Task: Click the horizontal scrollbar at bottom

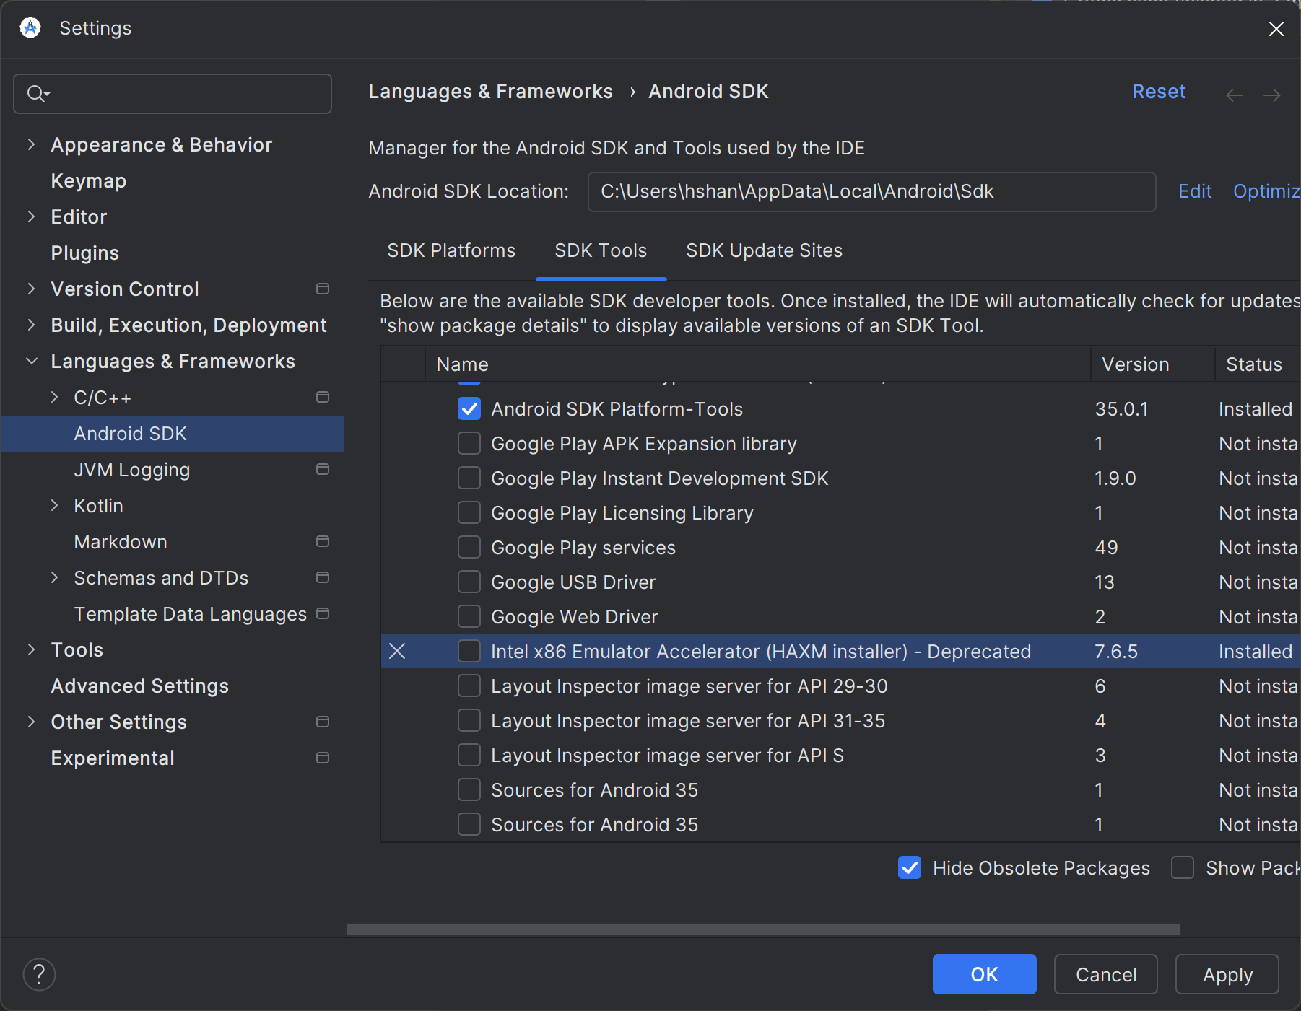Action: 762,929
